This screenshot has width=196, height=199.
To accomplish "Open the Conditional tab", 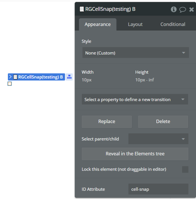I will click(173, 24).
